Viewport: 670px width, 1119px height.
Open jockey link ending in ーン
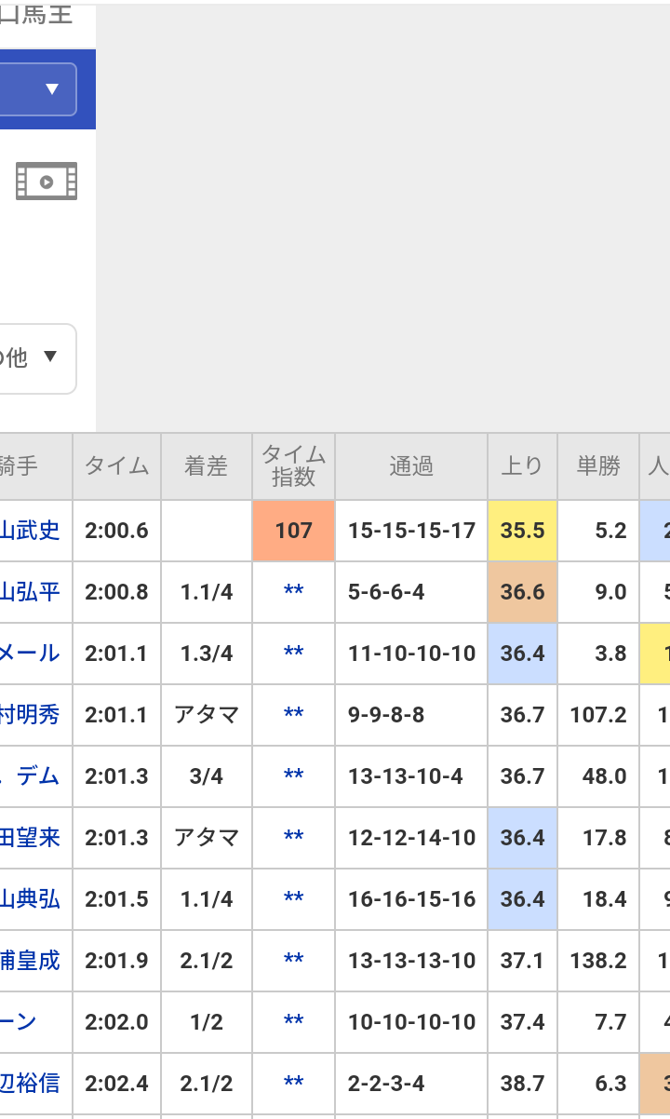pyautogui.click(x=19, y=1022)
